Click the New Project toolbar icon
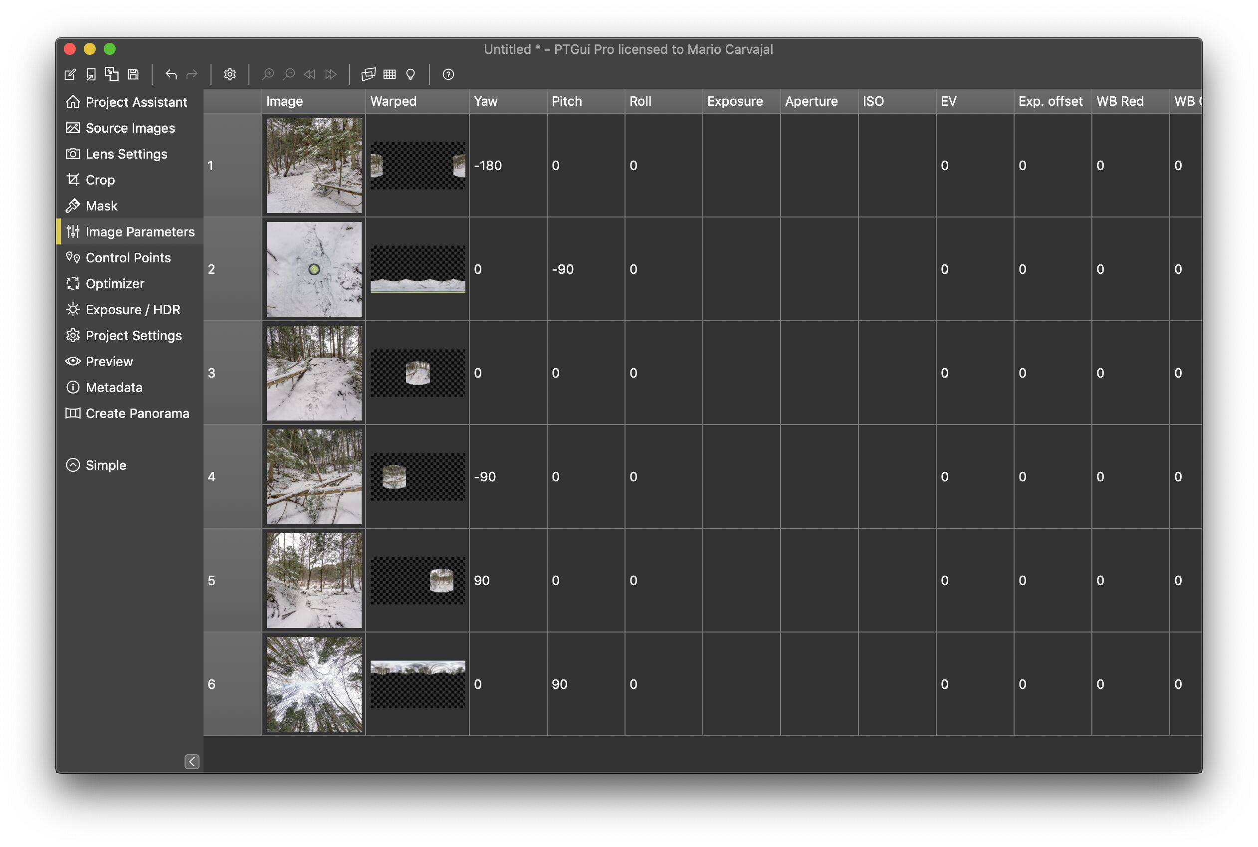This screenshot has width=1258, height=847. coord(70,74)
